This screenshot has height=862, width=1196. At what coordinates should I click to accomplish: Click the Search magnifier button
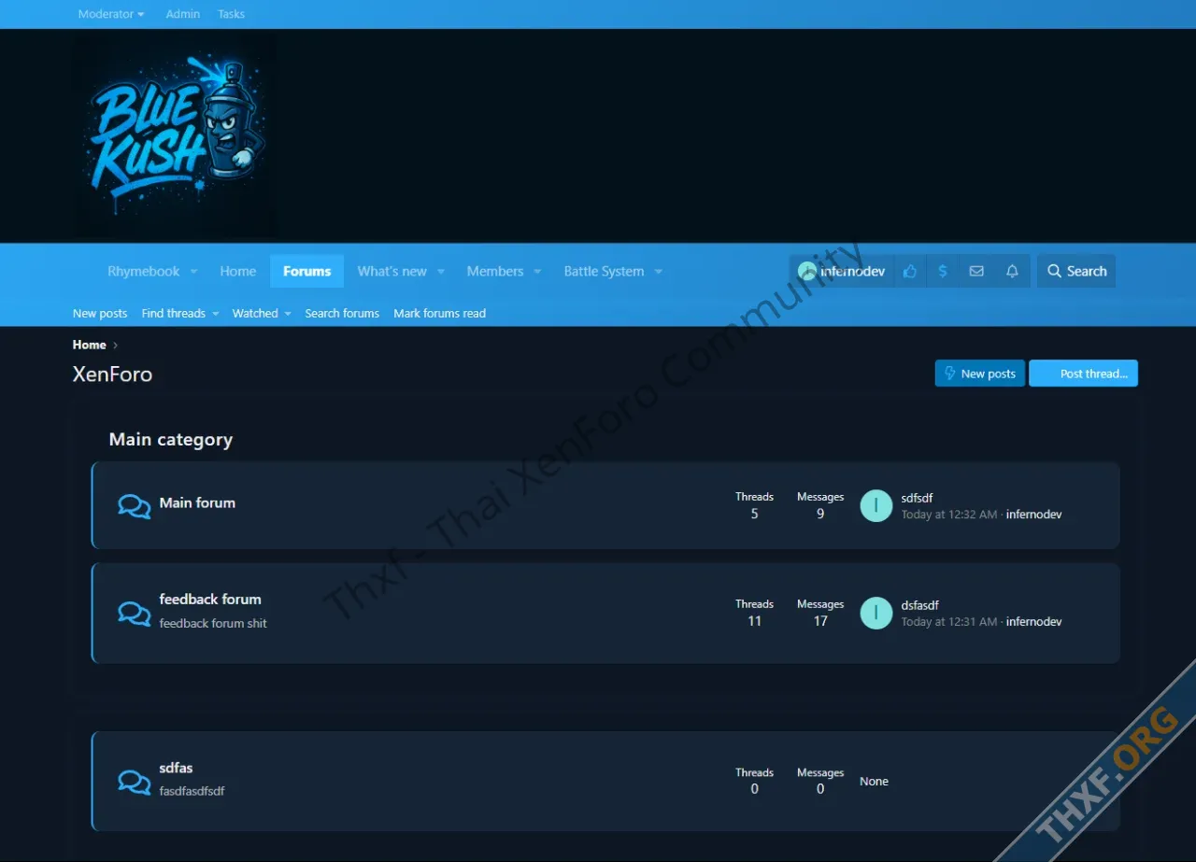[x=1076, y=271]
